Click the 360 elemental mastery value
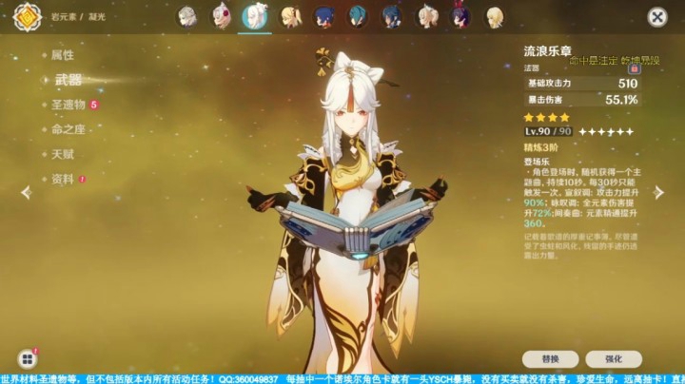This screenshot has width=685, height=384. pos(534,223)
